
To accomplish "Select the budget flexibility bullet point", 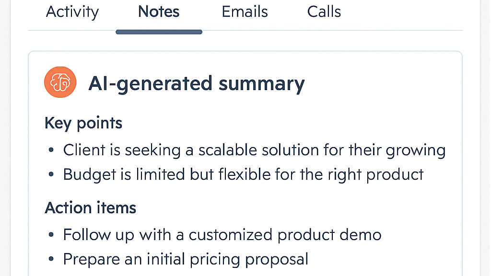I will [243, 174].
